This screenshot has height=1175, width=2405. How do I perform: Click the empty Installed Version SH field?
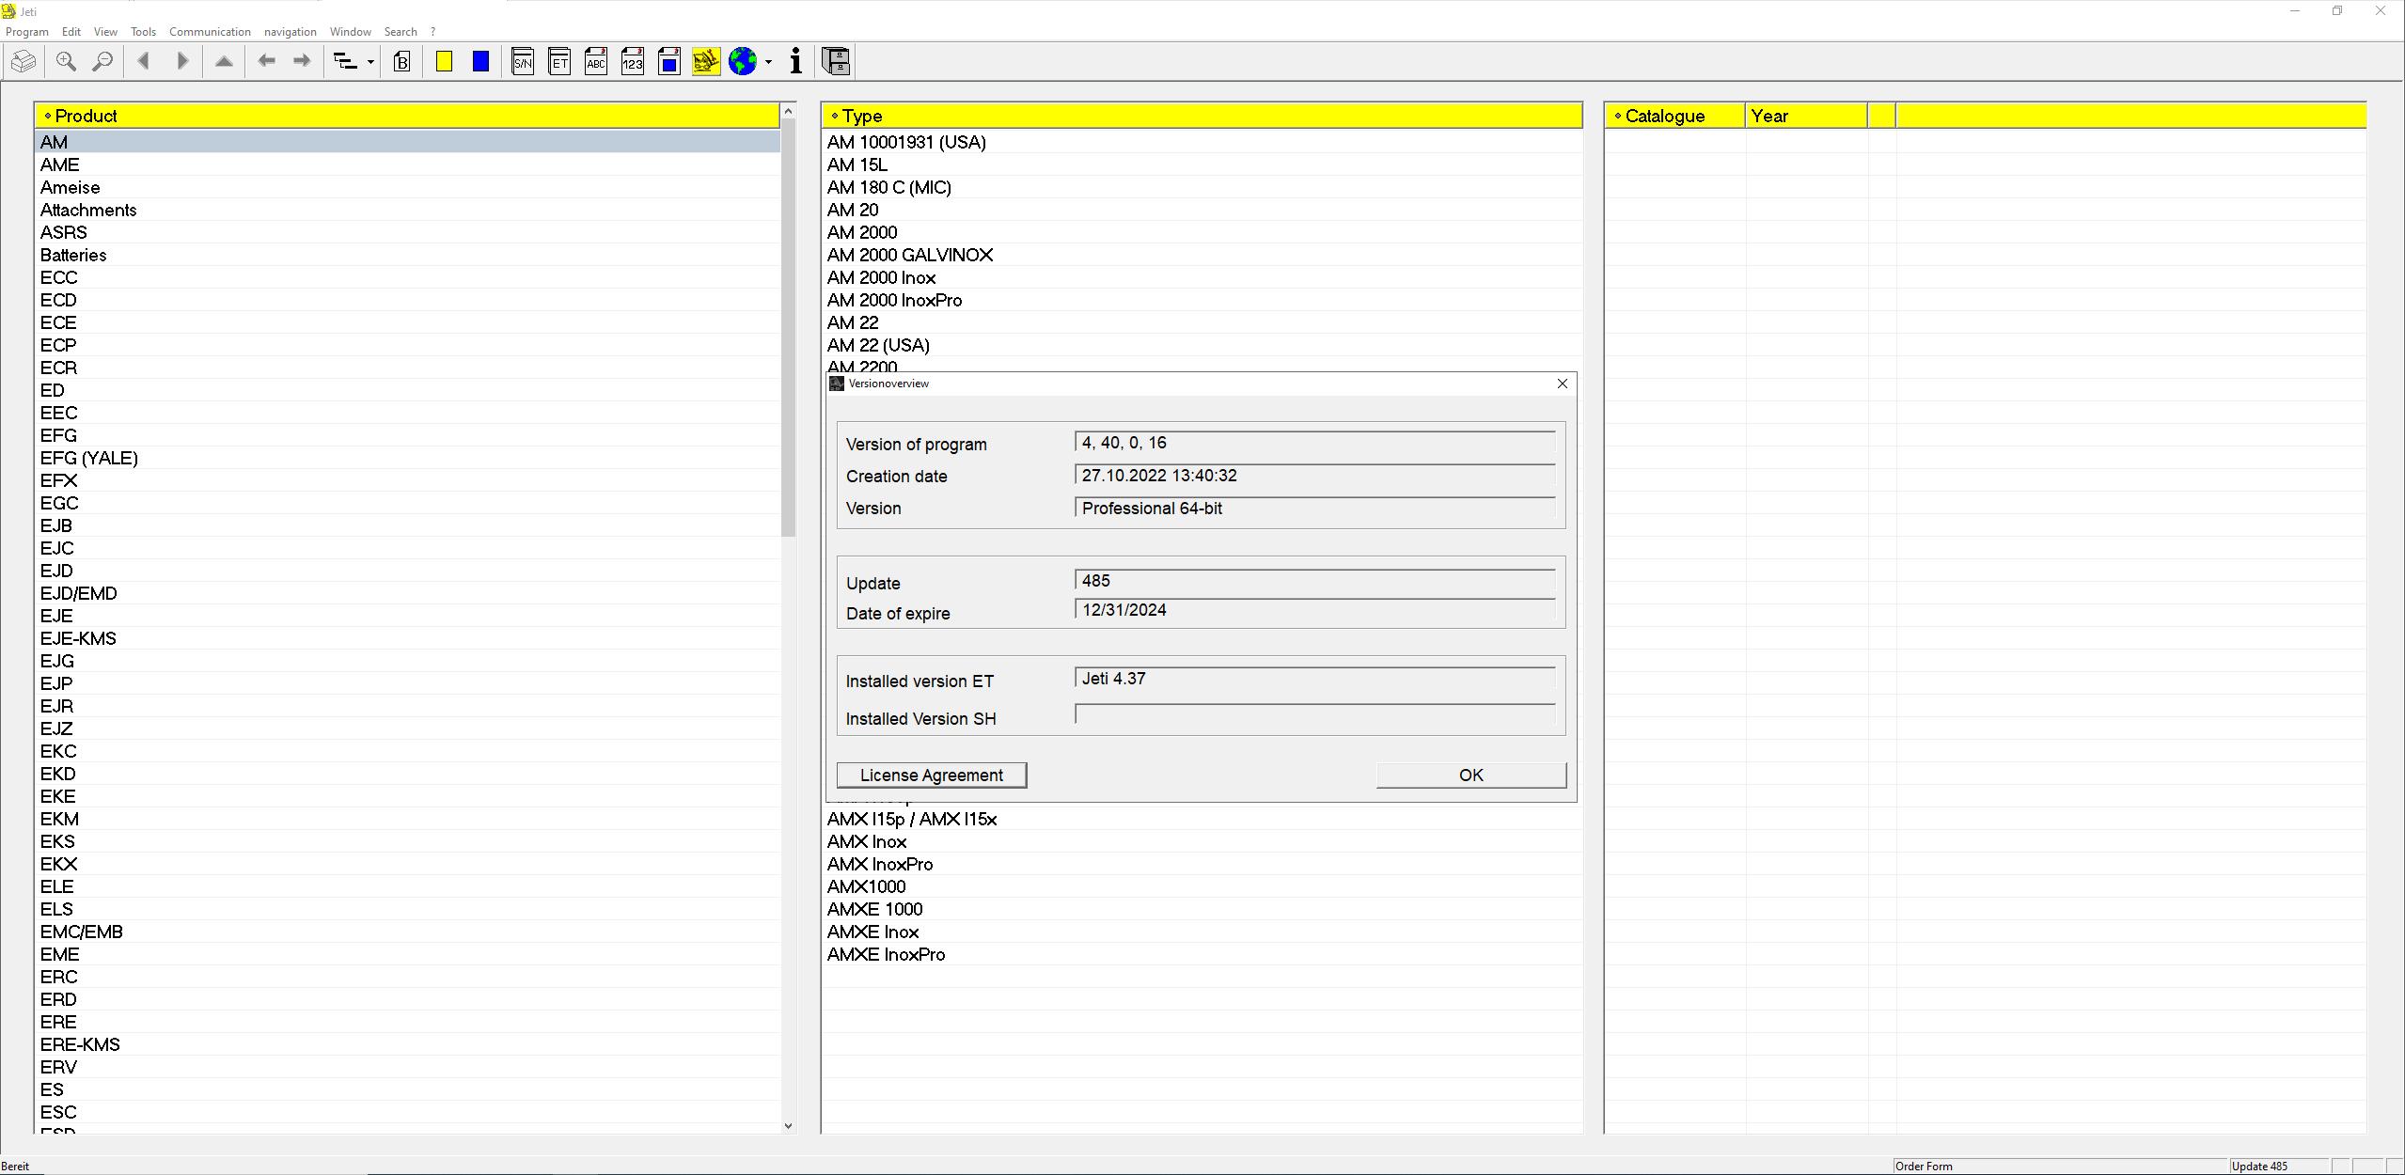[x=1314, y=715]
